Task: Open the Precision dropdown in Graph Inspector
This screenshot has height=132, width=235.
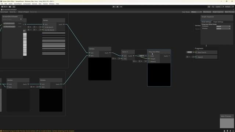Action: point(223,26)
